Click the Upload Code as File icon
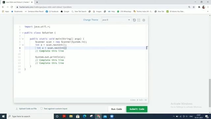This screenshot has height=119, width=211. click(17, 109)
